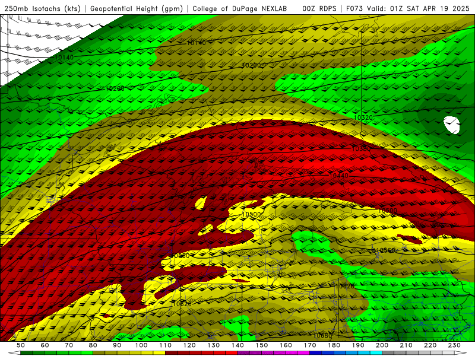
Task: Click the '160' value on the color scale
Action: tap(286, 345)
